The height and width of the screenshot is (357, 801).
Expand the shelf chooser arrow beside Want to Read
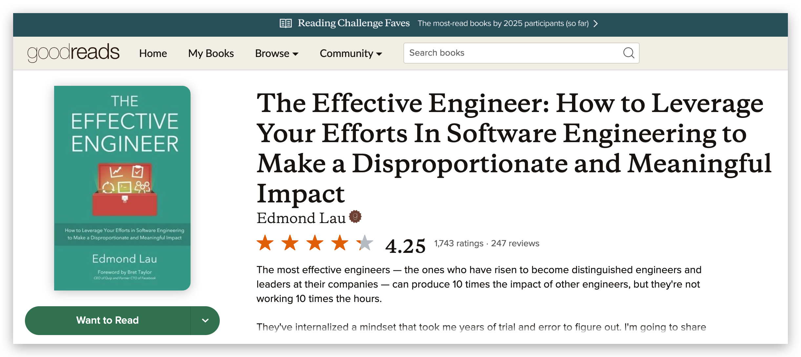click(x=205, y=320)
